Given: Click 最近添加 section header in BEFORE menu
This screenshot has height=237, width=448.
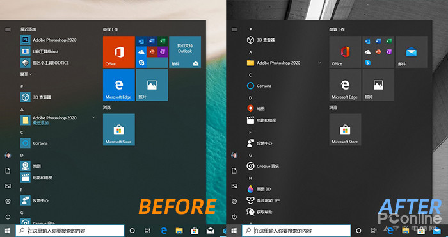Looking at the screenshot, I should [28, 29].
